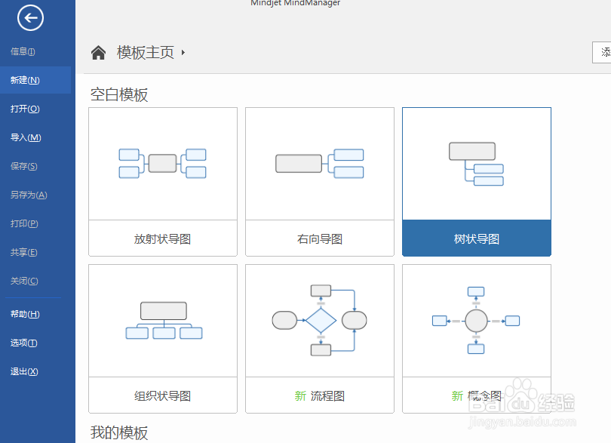Viewport: 611px width, 443px height.
Task: Click 另存为(A) in the sidebar
Action: (x=29, y=195)
